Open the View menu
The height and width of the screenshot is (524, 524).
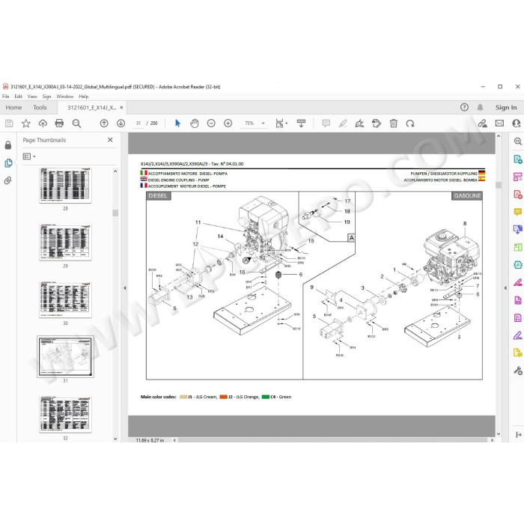[32, 97]
